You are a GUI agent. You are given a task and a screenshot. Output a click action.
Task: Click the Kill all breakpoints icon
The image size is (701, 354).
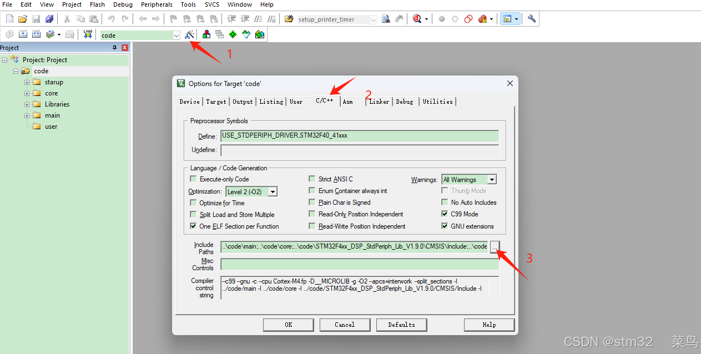point(482,19)
